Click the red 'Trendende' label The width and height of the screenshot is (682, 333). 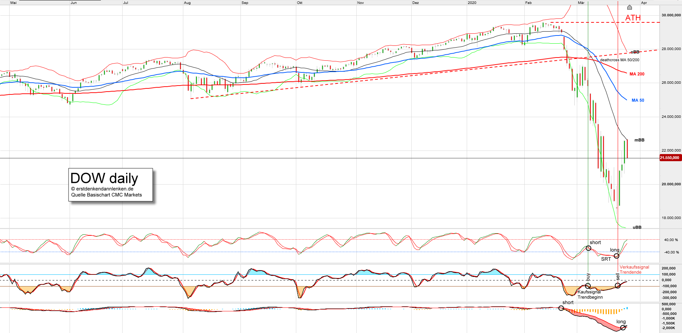pos(630,272)
